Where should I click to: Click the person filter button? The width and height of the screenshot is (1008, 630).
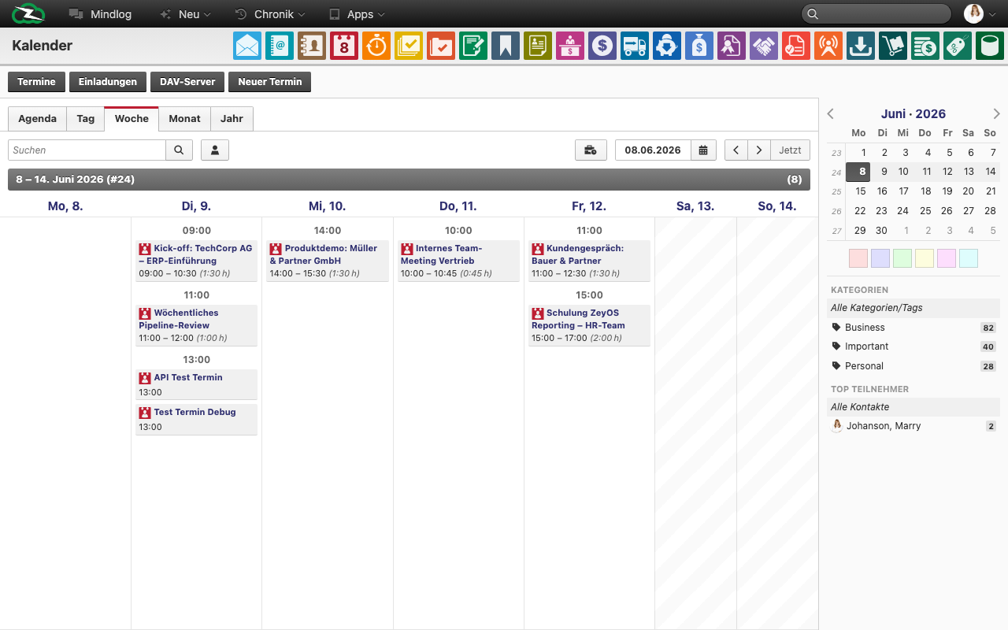(x=215, y=150)
